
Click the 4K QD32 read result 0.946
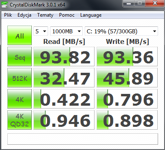[x=64, y=120]
